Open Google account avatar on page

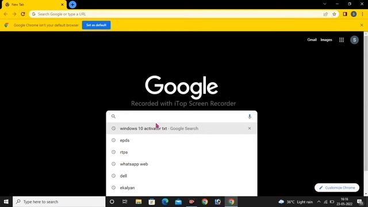(354, 40)
